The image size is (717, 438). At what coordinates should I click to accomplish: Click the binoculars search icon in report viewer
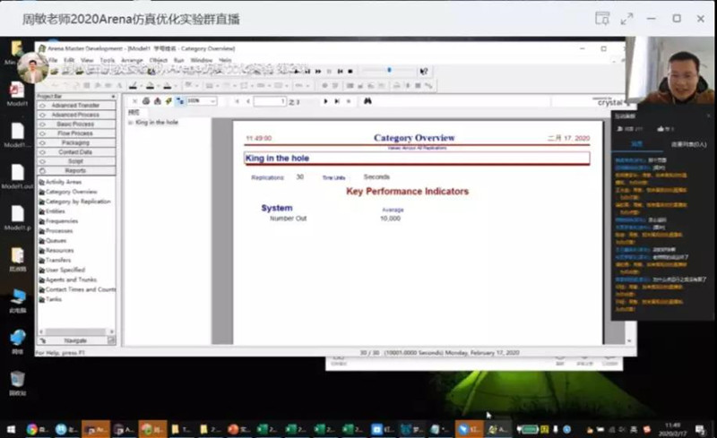click(x=367, y=101)
